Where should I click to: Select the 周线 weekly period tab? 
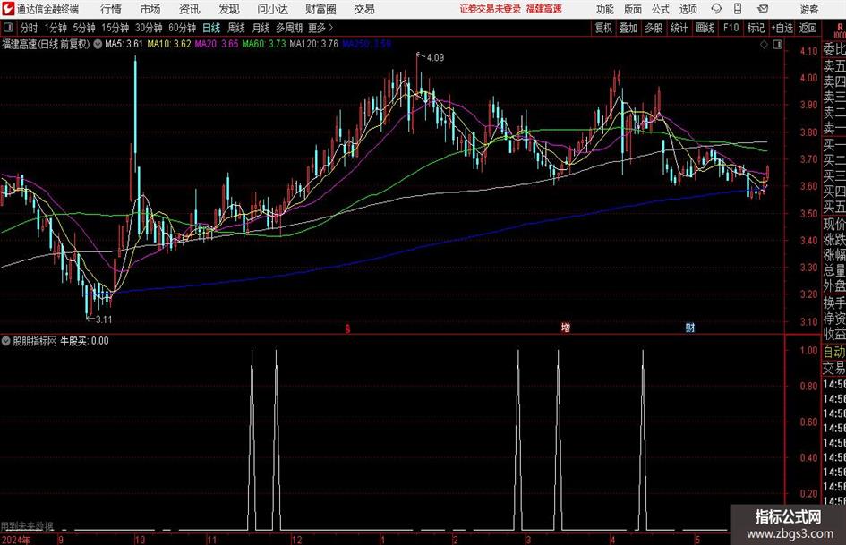click(x=236, y=28)
